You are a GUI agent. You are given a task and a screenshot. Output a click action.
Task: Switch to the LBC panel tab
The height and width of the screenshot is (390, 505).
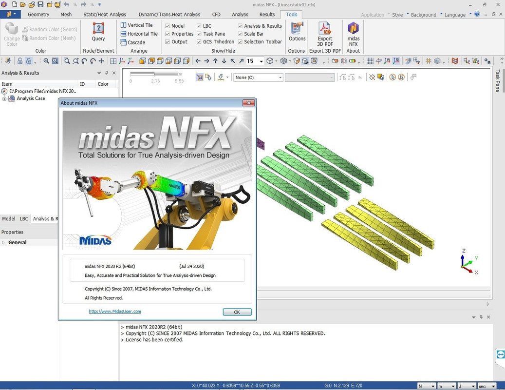(x=24, y=218)
